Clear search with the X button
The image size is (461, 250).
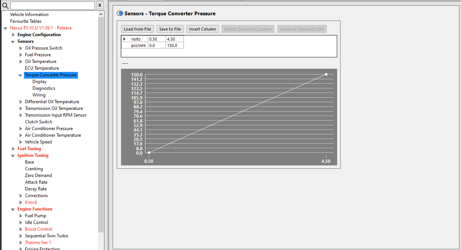tap(100, 5)
